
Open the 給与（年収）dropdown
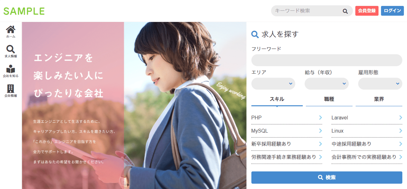click(x=326, y=83)
